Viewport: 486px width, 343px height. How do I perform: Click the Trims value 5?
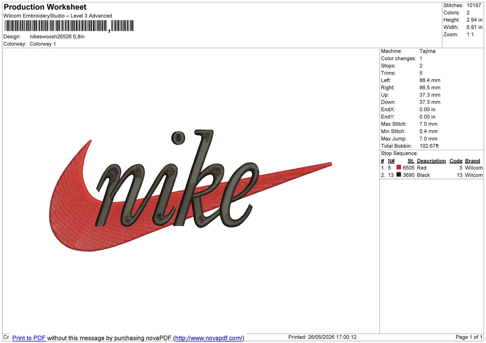[421, 73]
